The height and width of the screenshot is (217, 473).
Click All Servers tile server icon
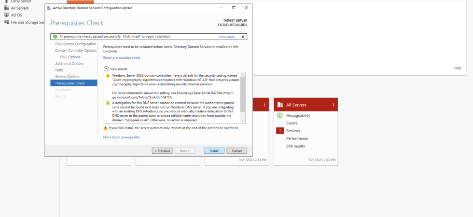tap(280, 105)
